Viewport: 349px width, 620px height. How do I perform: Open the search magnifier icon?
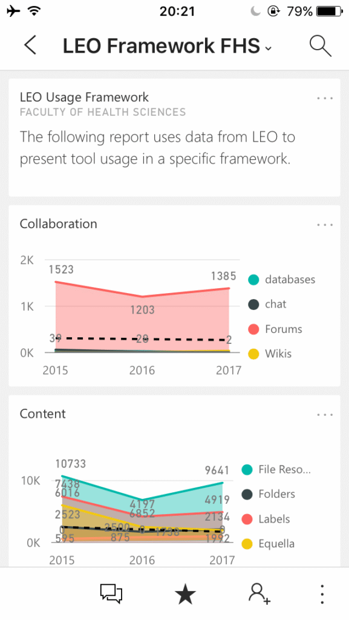tap(320, 45)
